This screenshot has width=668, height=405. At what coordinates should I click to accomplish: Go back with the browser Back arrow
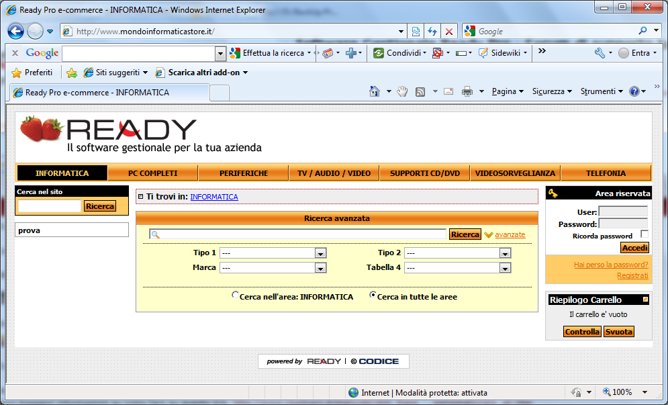pyautogui.click(x=15, y=31)
